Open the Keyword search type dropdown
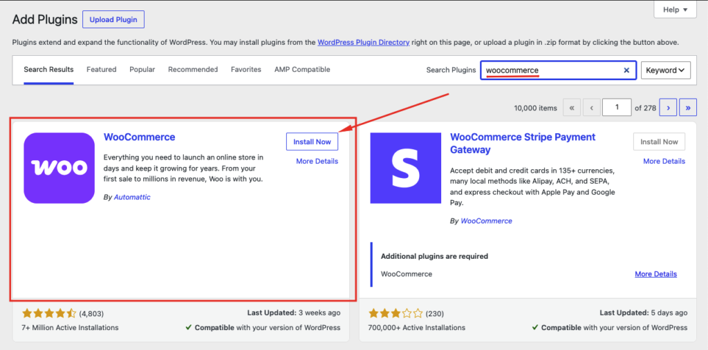 (666, 70)
